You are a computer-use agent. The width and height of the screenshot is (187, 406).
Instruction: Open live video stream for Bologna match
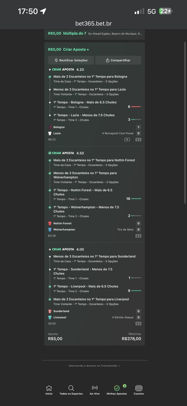click(x=127, y=139)
